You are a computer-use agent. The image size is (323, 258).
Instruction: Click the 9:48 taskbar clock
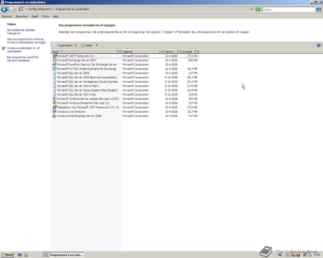tap(317, 255)
